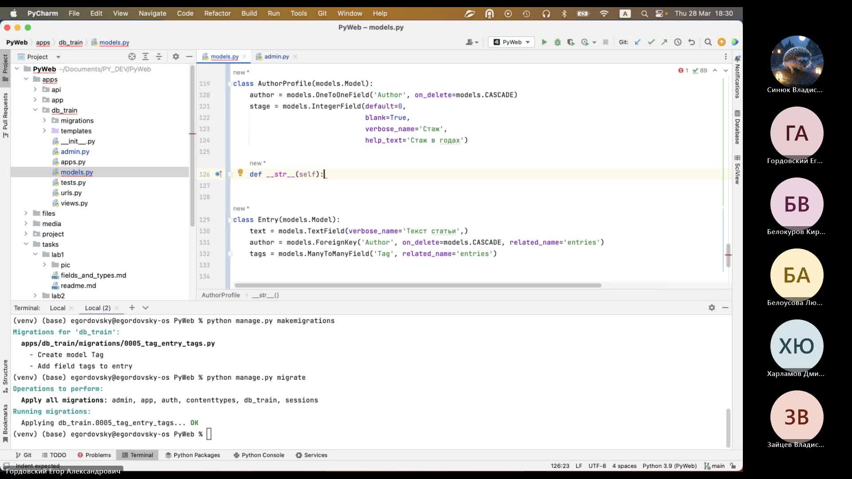Expand the files folder
This screenshot has height=479, width=852.
(26, 213)
